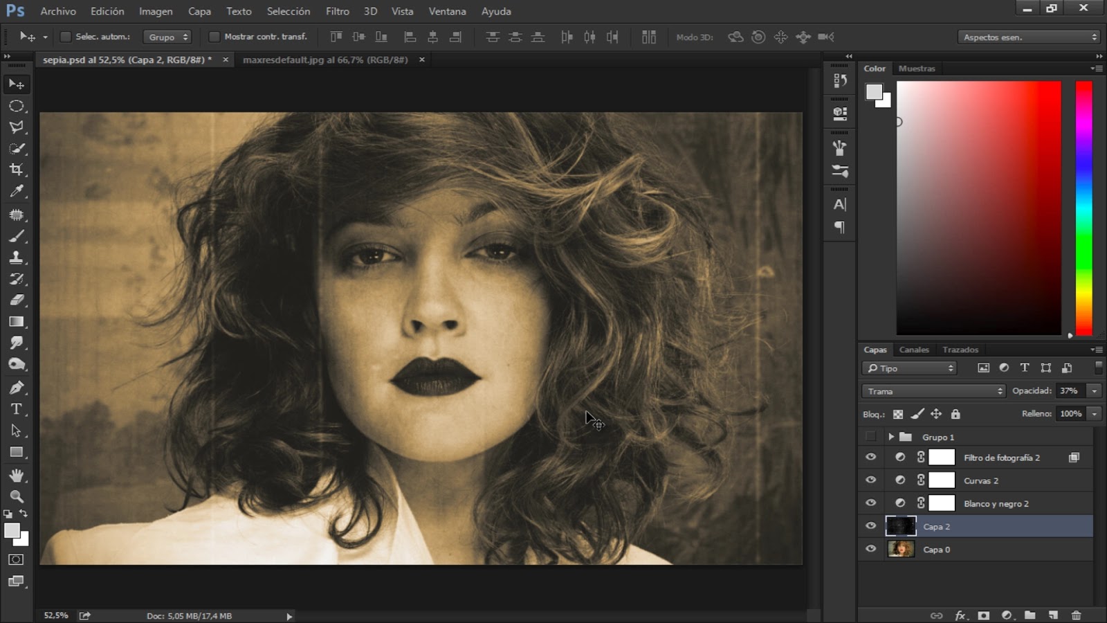
Task: Select the Horizontal Type tool
Action: pyautogui.click(x=17, y=408)
